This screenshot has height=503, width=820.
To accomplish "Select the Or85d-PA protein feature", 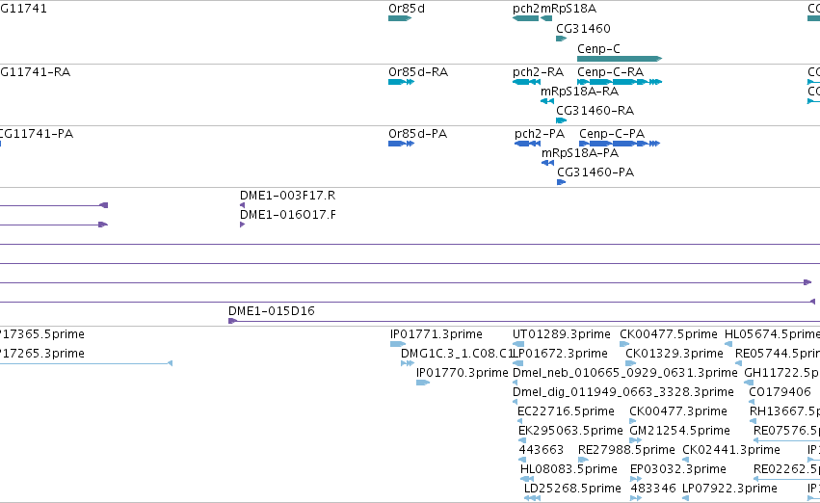I will point(401,144).
